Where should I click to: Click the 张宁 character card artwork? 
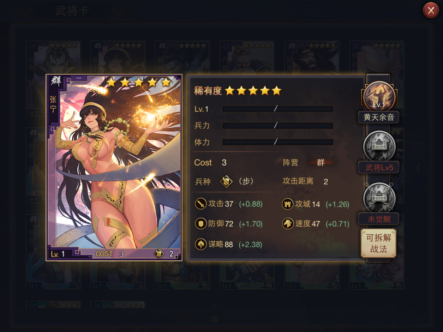pyautogui.click(x=114, y=168)
